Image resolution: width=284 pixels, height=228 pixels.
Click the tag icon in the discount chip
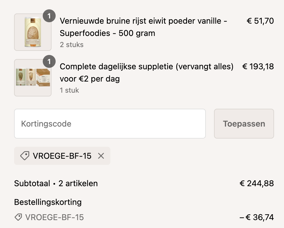[25, 156]
